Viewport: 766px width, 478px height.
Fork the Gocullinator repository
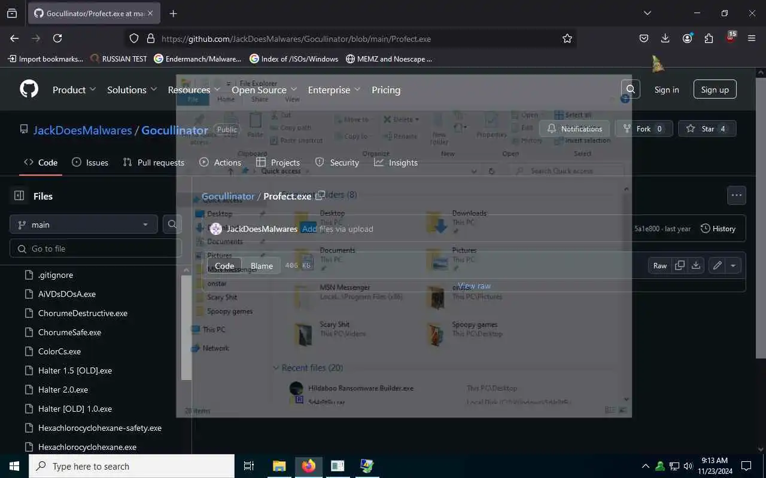pos(644,128)
